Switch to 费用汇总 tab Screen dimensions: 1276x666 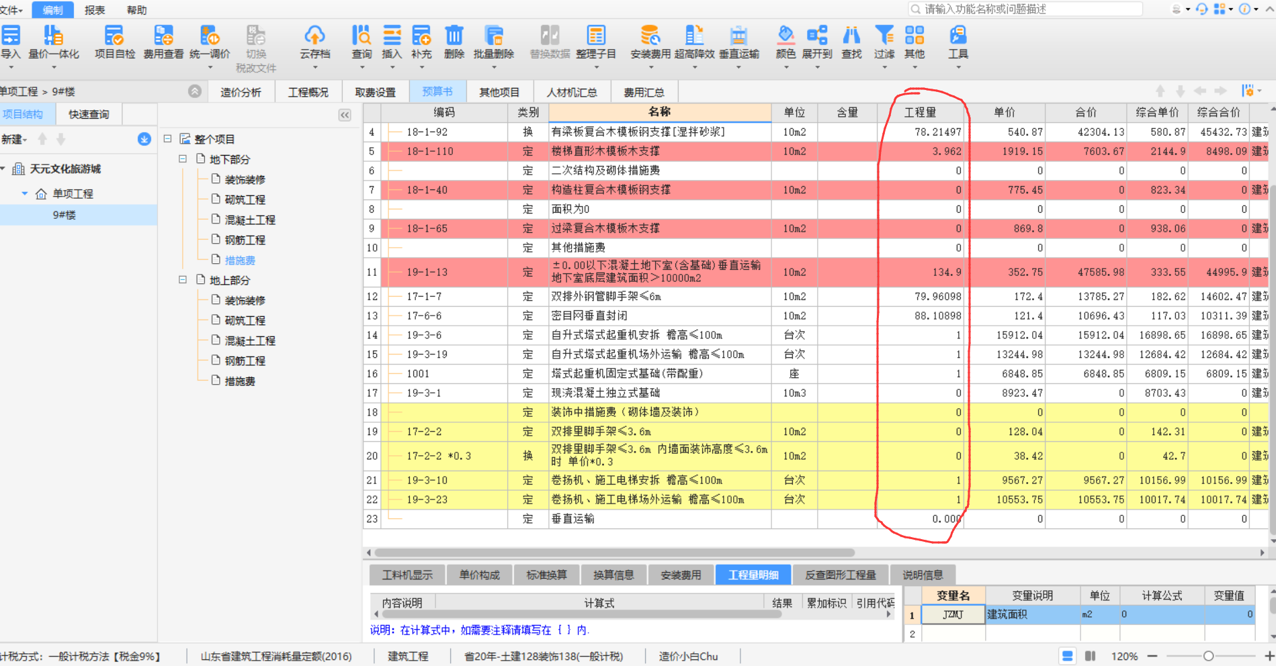click(x=644, y=92)
